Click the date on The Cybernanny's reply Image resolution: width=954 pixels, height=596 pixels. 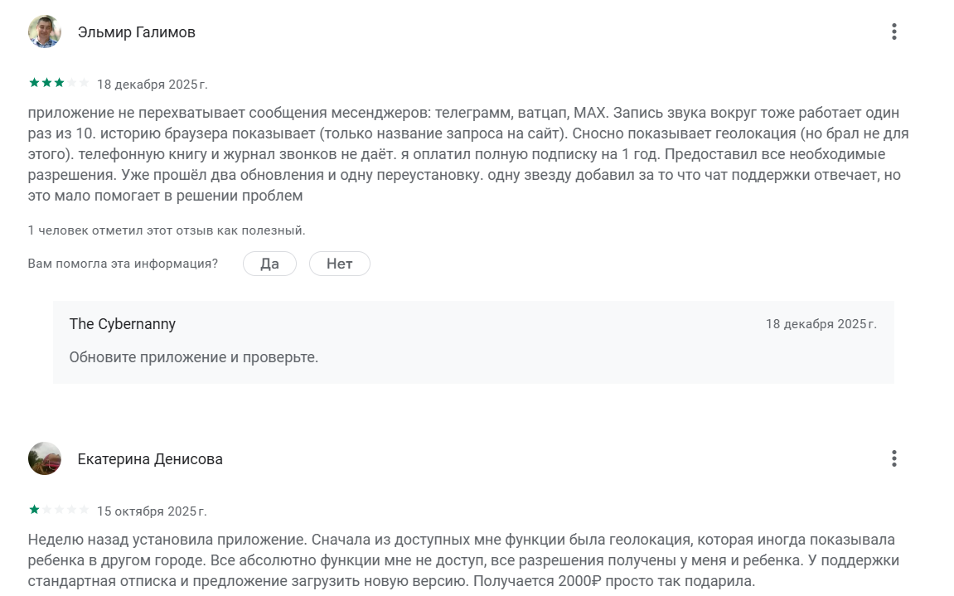click(x=822, y=324)
